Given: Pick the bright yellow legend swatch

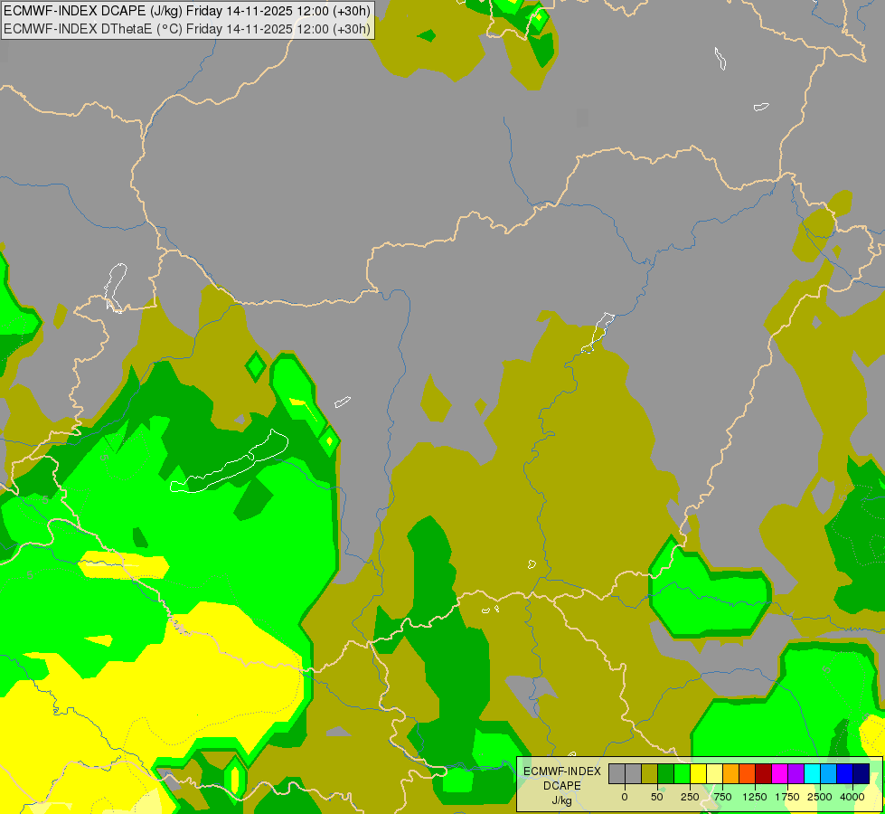Looking at the screenshot, I should coord(698,773).
